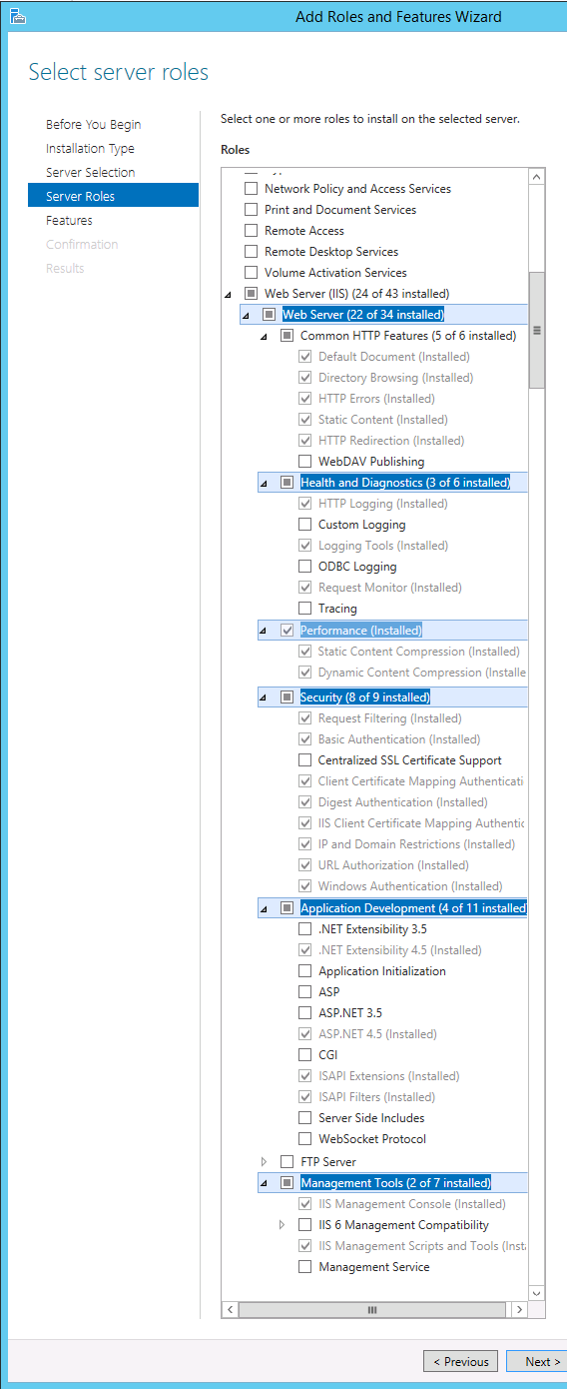Click the horizontal scrollbar thumb
The width and height of the screenshot is (567, 1389).
[371, 1309]
